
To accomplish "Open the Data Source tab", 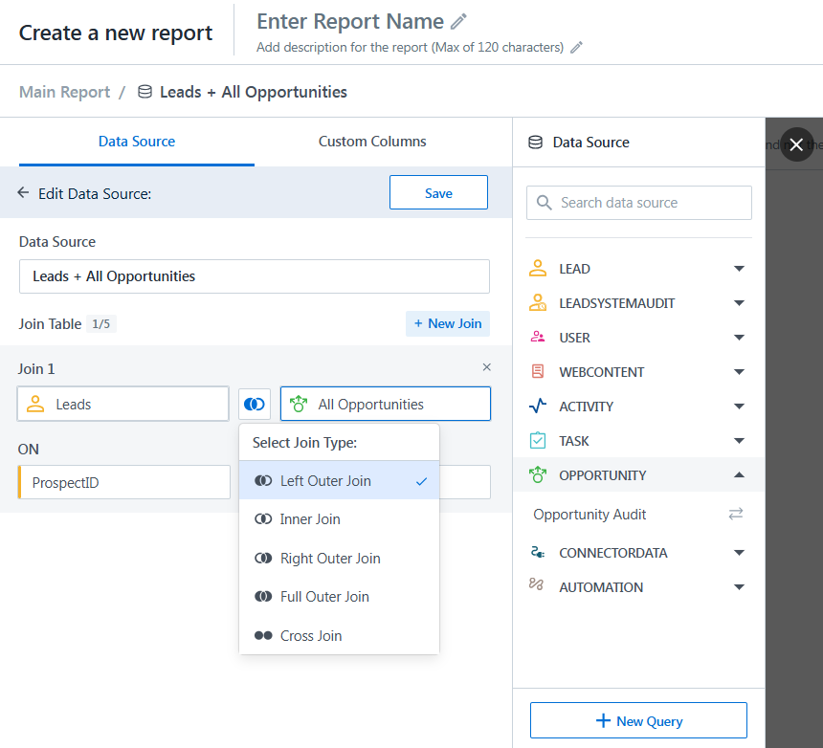I will (x=137, y=142).
